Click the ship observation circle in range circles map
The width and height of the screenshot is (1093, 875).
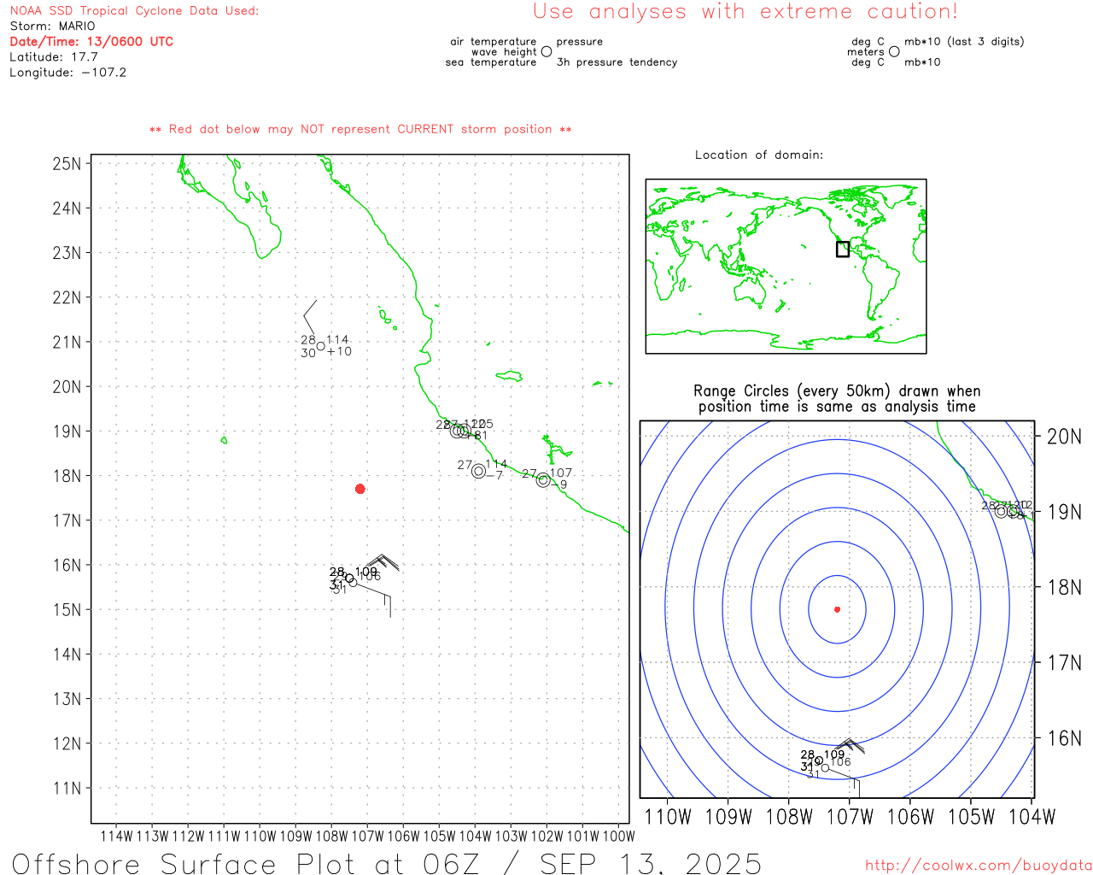click(x=819, y=760)
